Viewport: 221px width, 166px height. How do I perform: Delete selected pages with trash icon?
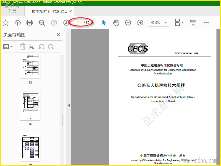(x=23, y=46)
